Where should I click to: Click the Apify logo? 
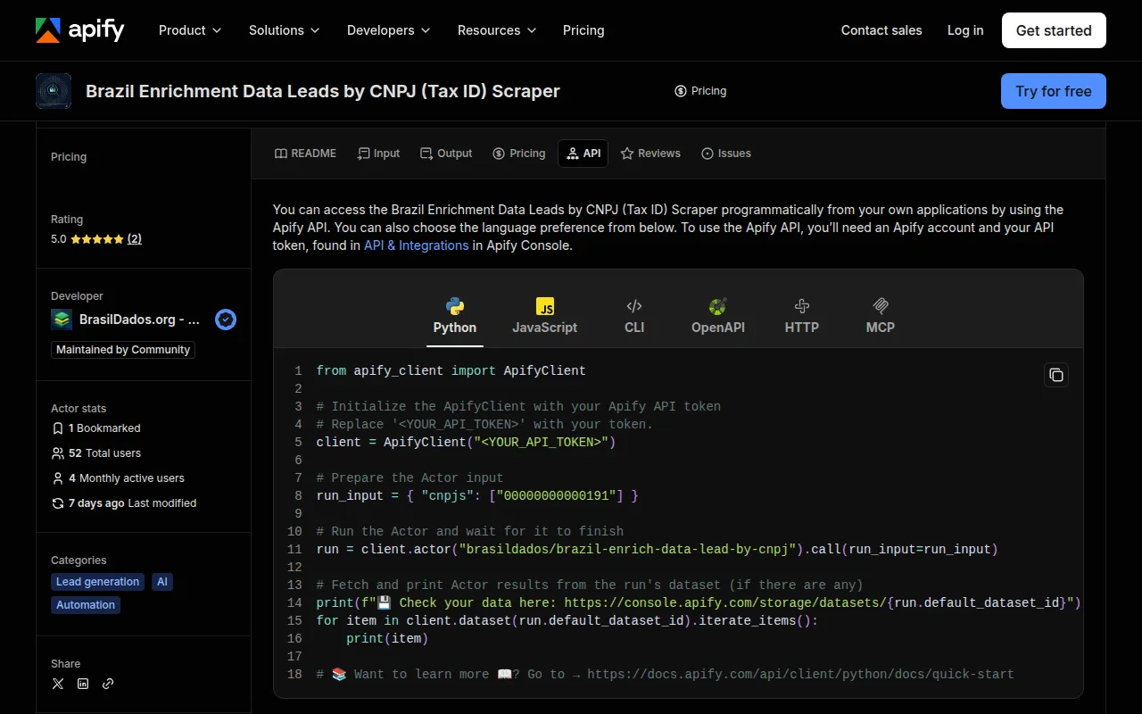(80, 30)
